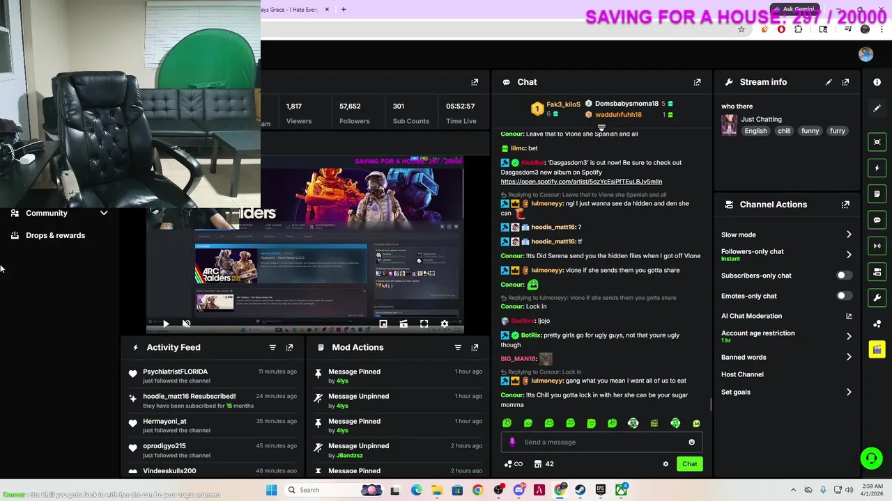This screenshot has width=892, height=501.
Task: Click the channel points infinity icon
Action: (x=514, y=464)
